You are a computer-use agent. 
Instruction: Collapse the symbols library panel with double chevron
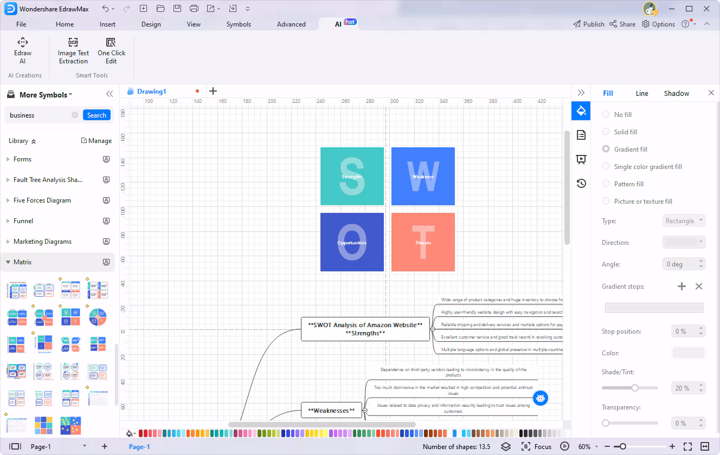click(110, 94)
